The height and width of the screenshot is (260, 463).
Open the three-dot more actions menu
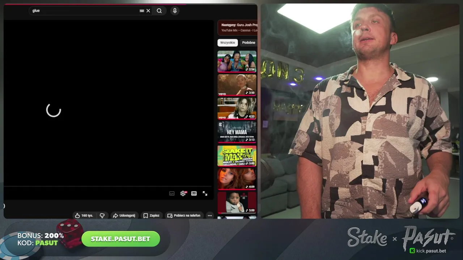click(209, 216)
